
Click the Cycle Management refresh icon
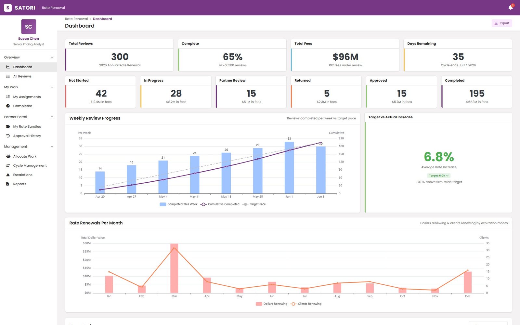click(x=8, y=165)
